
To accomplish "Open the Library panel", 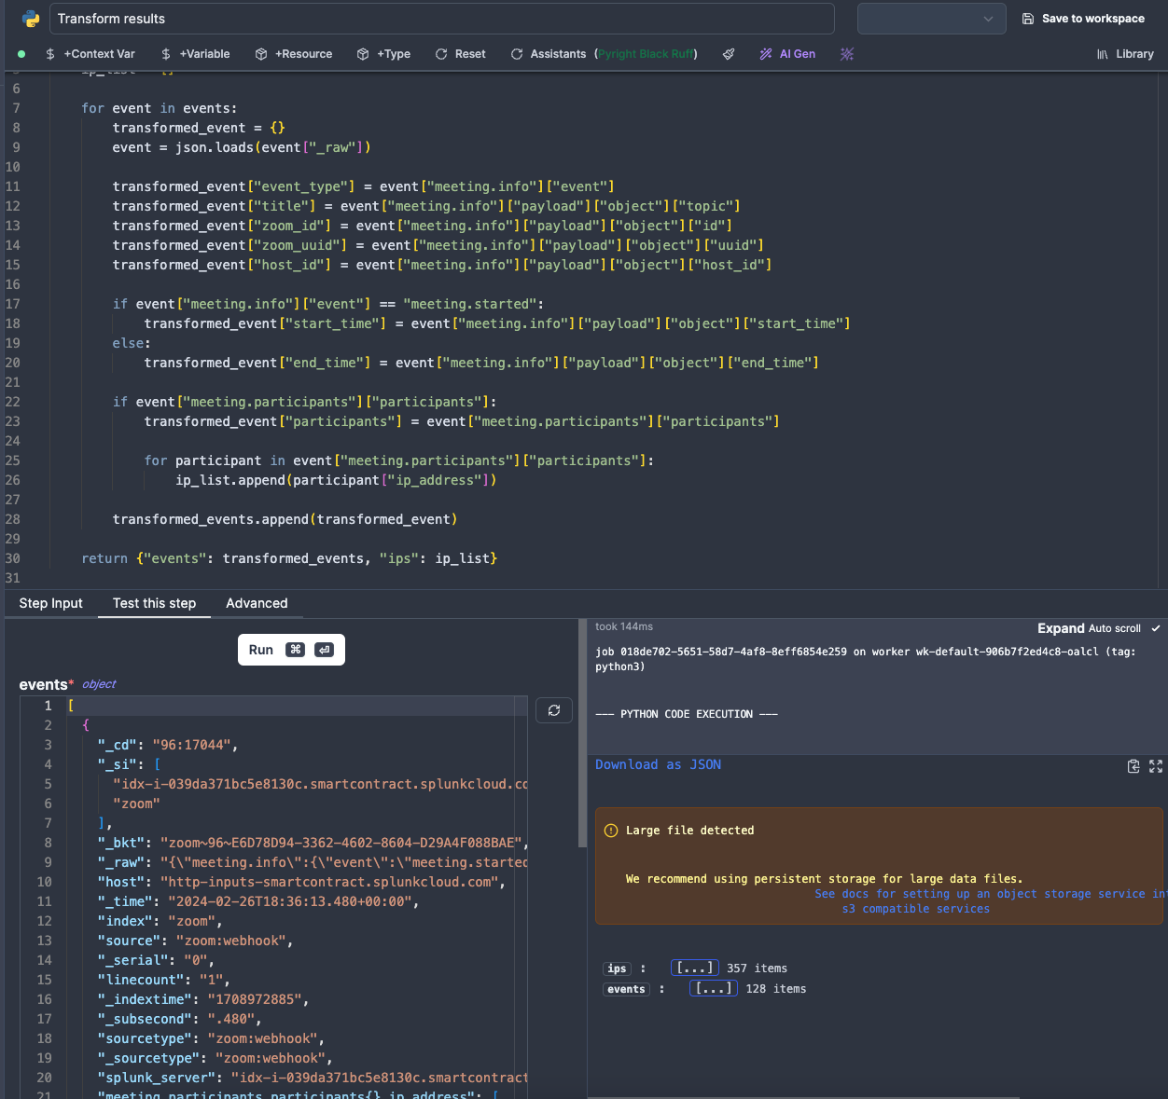I will (1125, 54).
